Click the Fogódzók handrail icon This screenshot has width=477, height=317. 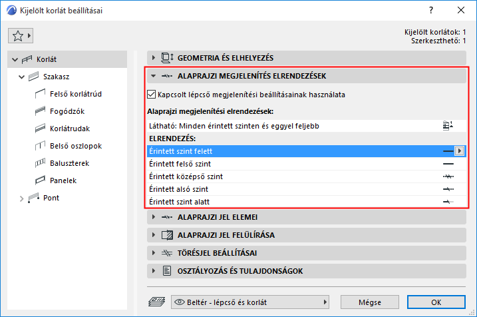(40, 111)
